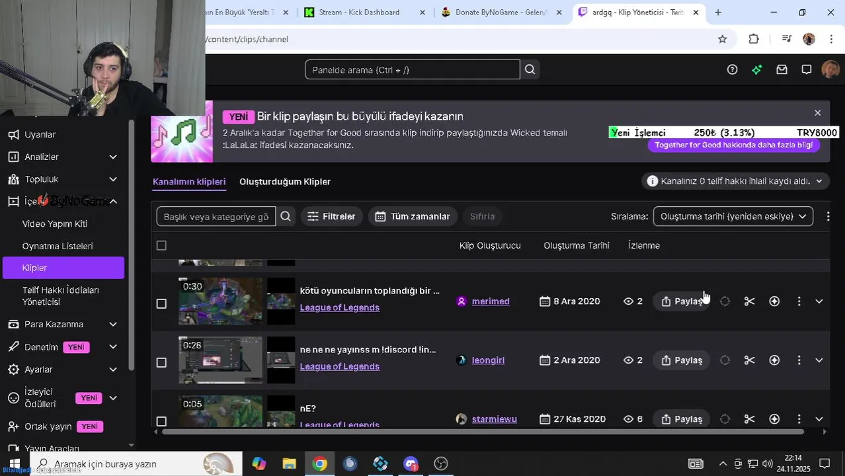Open the Chrome three-dot menu
This screenshot has width=845, height=476.
point(831,39)
